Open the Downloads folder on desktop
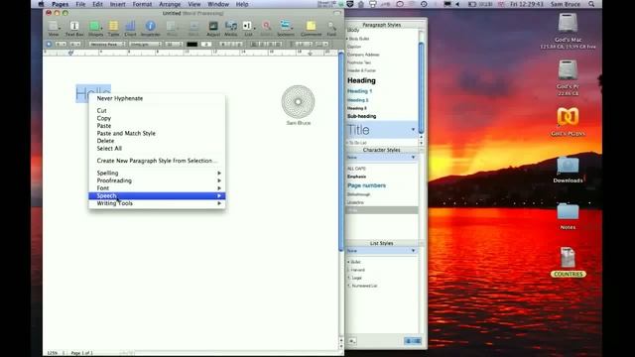This screenshot has height=357, width=635. [x=568, y=170]
